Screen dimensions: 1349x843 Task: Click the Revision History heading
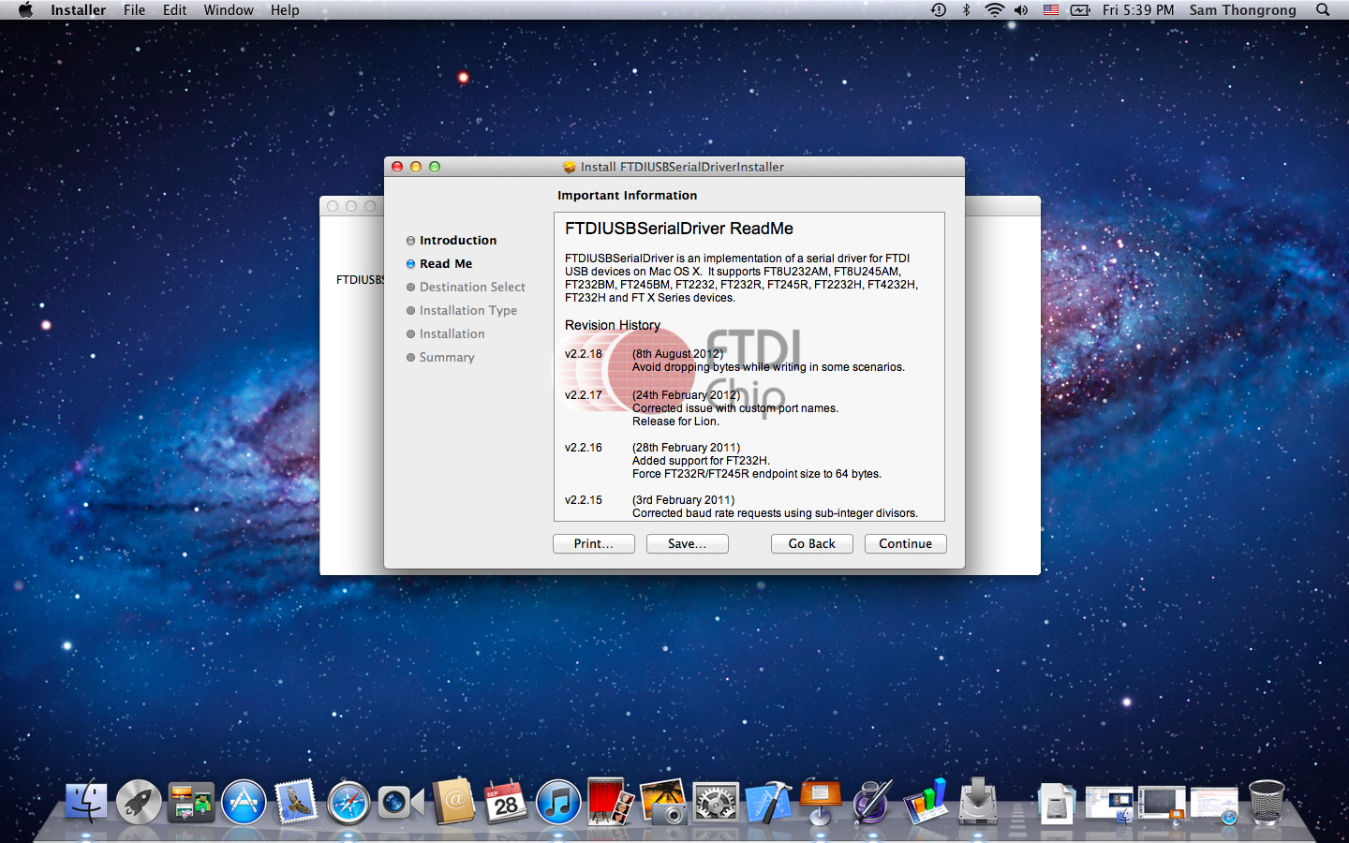click(613, 325)
